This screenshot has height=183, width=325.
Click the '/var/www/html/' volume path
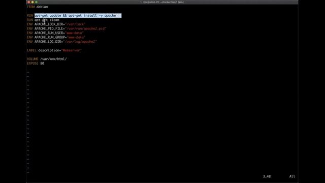53,59
